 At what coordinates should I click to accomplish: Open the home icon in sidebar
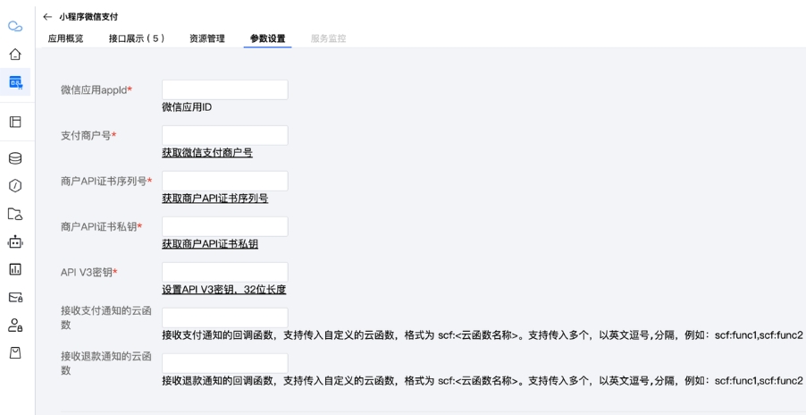15,54
